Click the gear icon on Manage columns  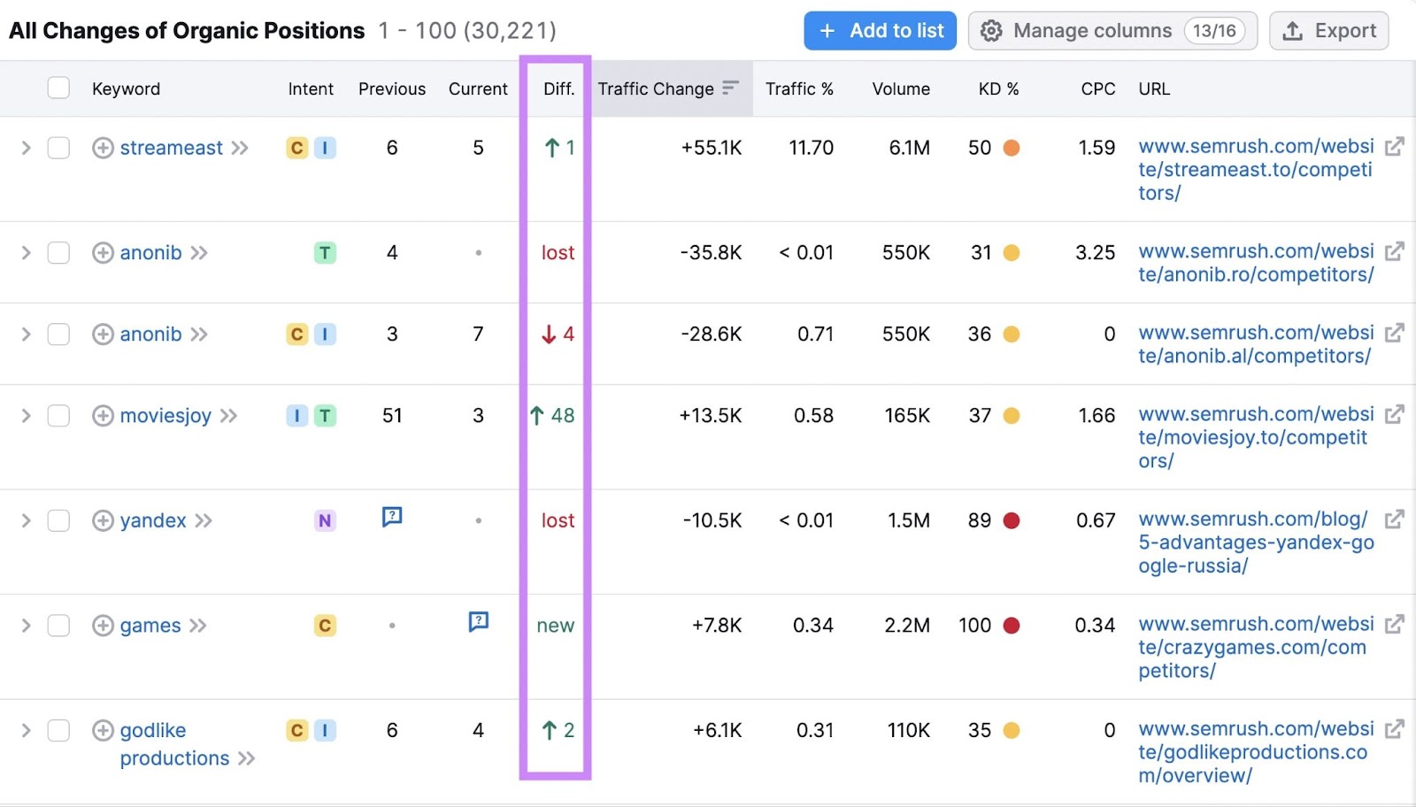pos(993,30)
